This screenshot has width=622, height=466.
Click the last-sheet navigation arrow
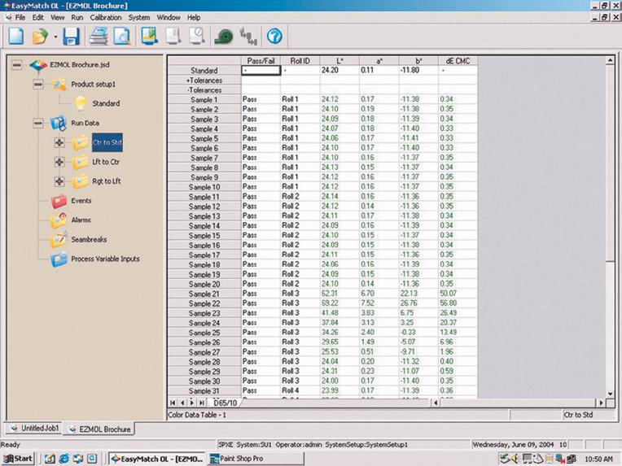tap(202, 403)
